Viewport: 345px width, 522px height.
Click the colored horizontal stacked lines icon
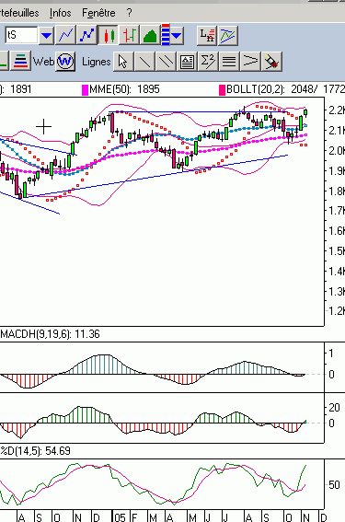[20, 61]
